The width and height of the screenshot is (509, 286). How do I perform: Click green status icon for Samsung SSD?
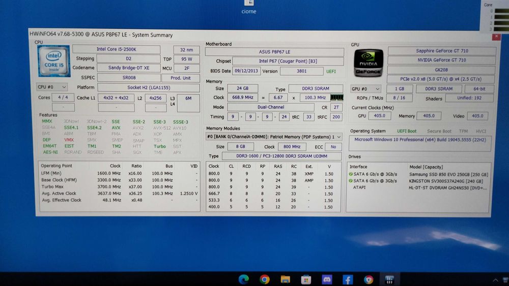click(x=351, y=174)
